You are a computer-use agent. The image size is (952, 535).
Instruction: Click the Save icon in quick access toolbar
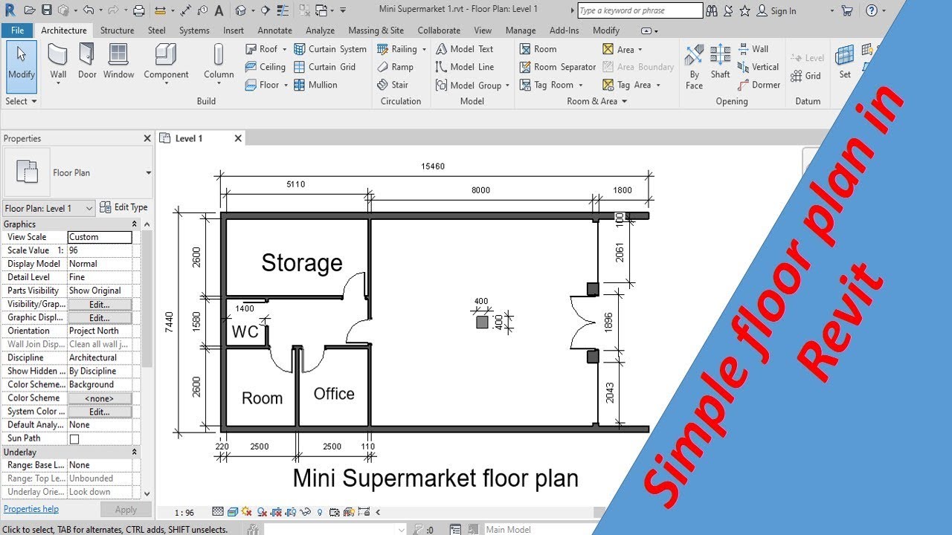coord(46,10)
